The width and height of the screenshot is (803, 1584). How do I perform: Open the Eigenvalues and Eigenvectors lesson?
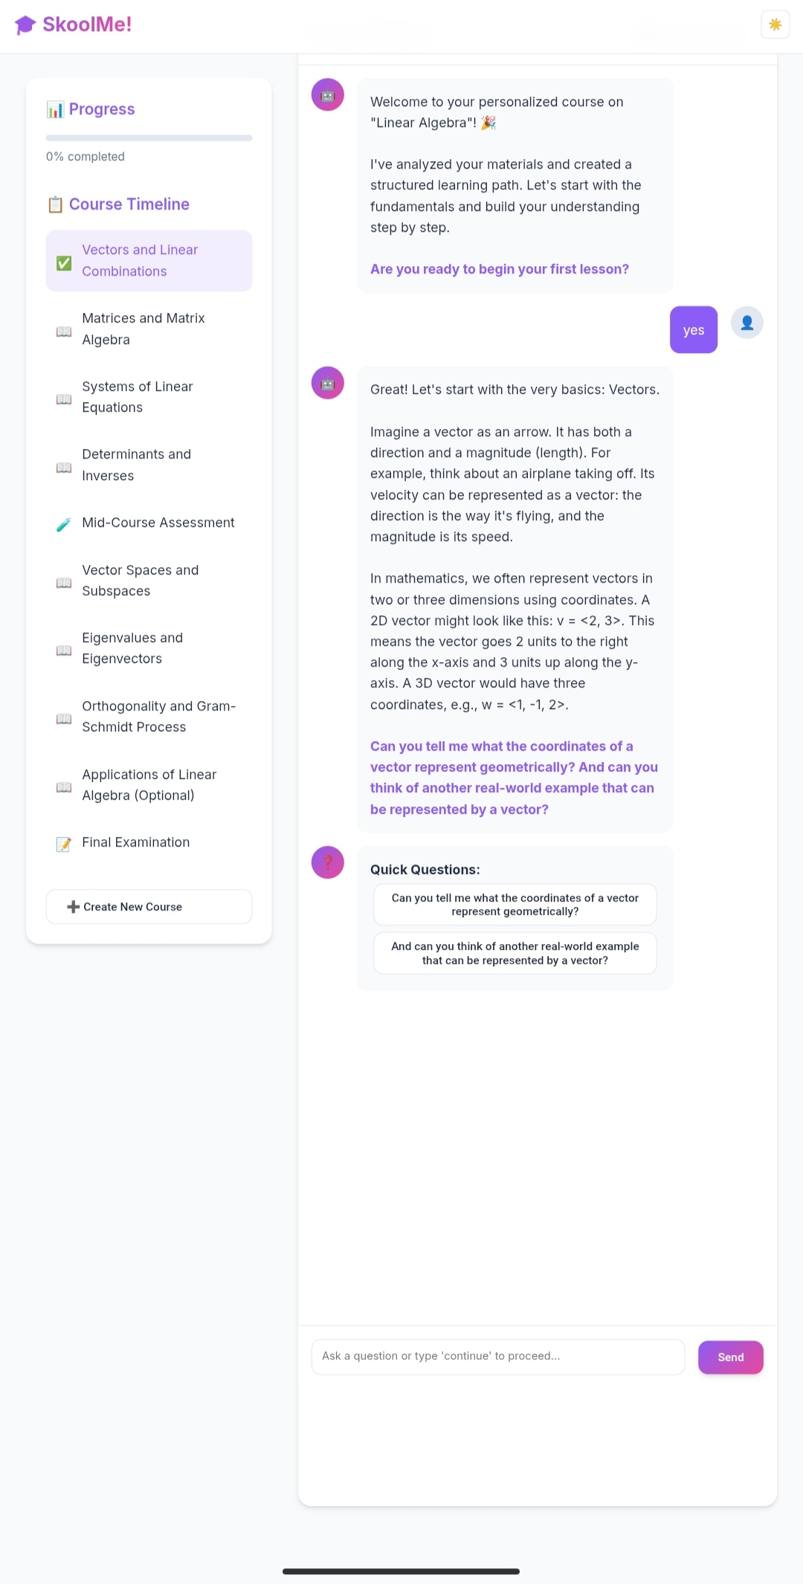point(149,648)
